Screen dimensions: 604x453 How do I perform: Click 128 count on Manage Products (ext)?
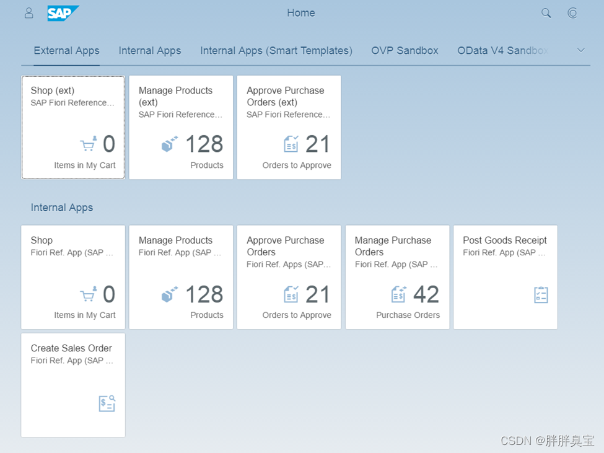coord(204,144)
